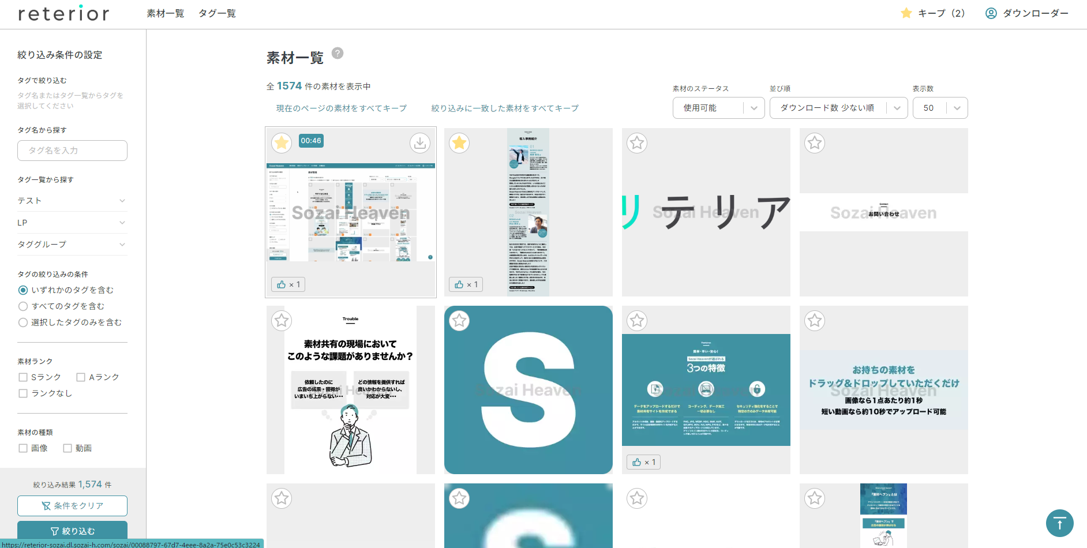Open the 表示数 dropdown showing 50
1087x548 pixels.
[940, 108]
